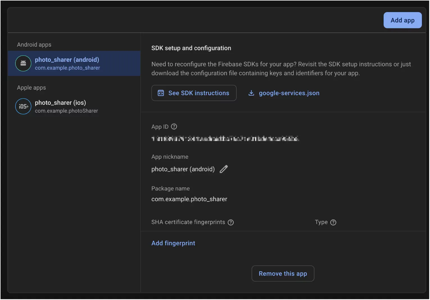This screenshot has height=300, width=430.
Task: Click the Apple apps section heading
Action: click(31, 88)
